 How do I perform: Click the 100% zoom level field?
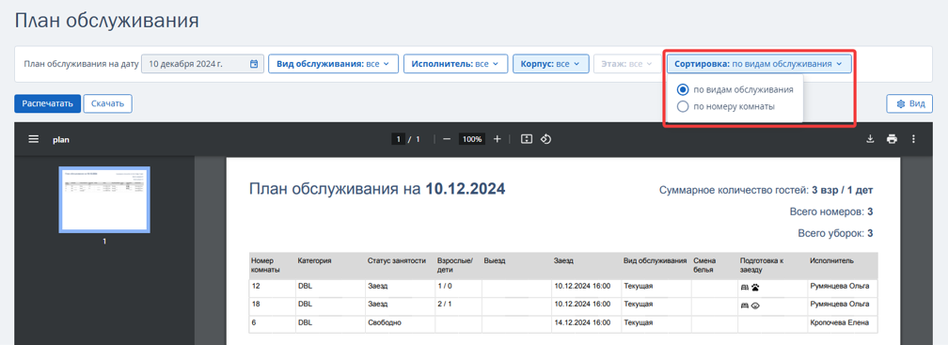[x=471, y=139]
